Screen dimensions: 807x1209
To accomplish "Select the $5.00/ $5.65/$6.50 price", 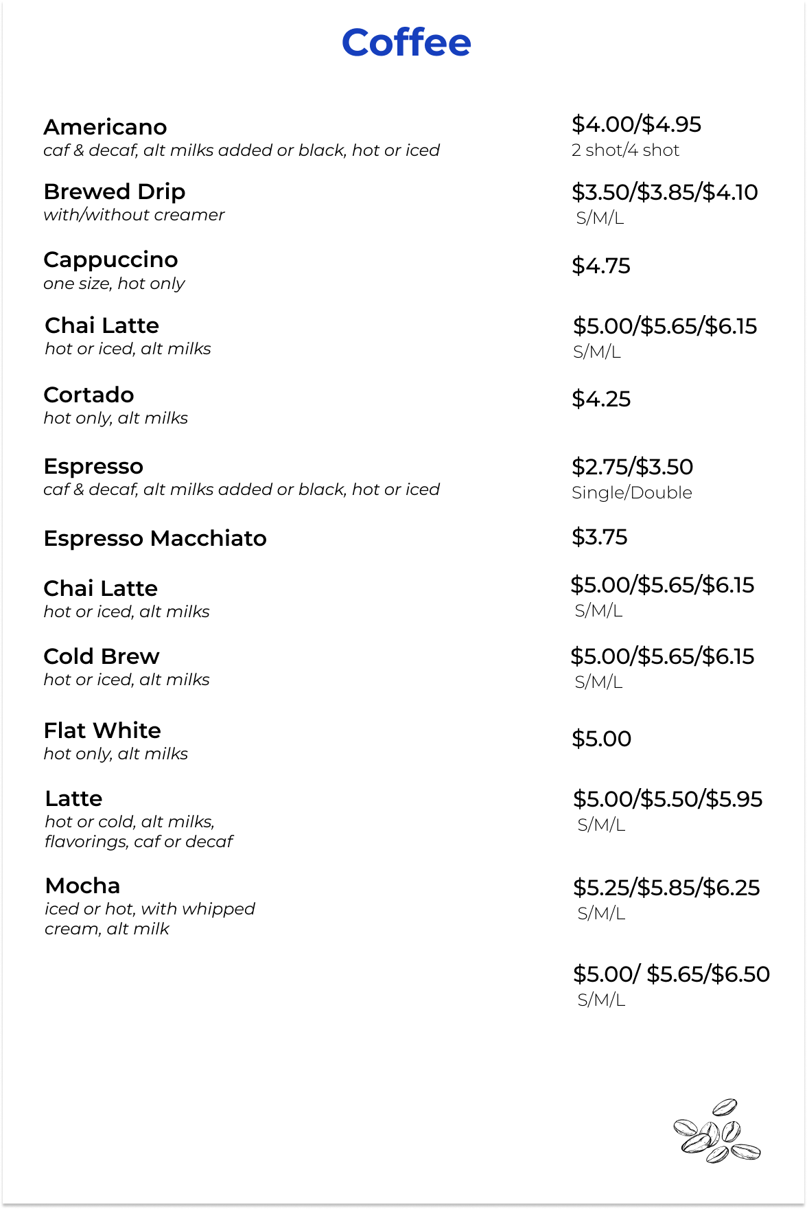I will [671, 974].
